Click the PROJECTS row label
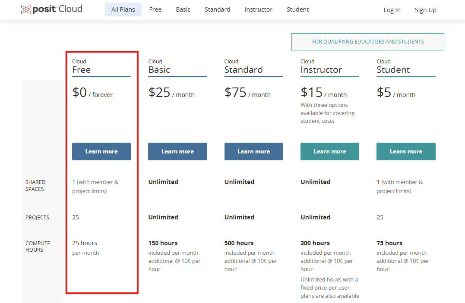The image size is (465, 303). [x=38, y=217]
